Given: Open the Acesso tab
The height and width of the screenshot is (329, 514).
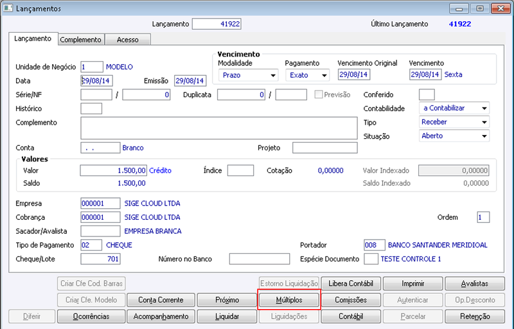Looking at the screenshot, I should point(128,40).
